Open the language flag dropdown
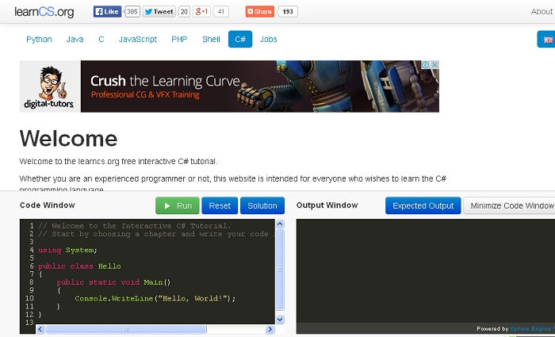The height and width of the screenshot is (337, 555). (x=546, y=40)
